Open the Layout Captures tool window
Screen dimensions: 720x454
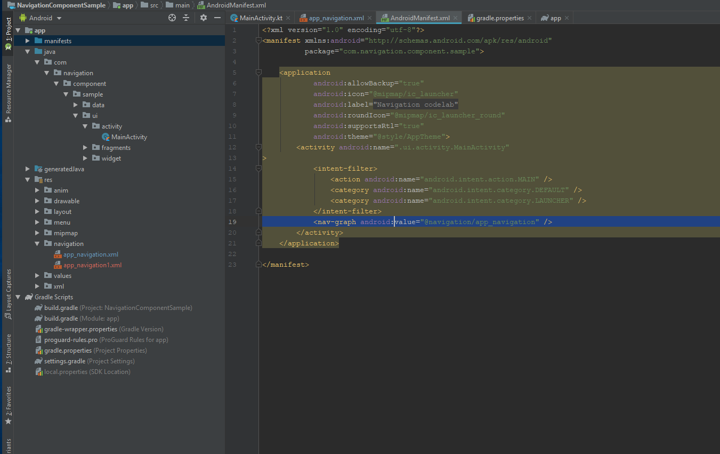pos(8,293)
